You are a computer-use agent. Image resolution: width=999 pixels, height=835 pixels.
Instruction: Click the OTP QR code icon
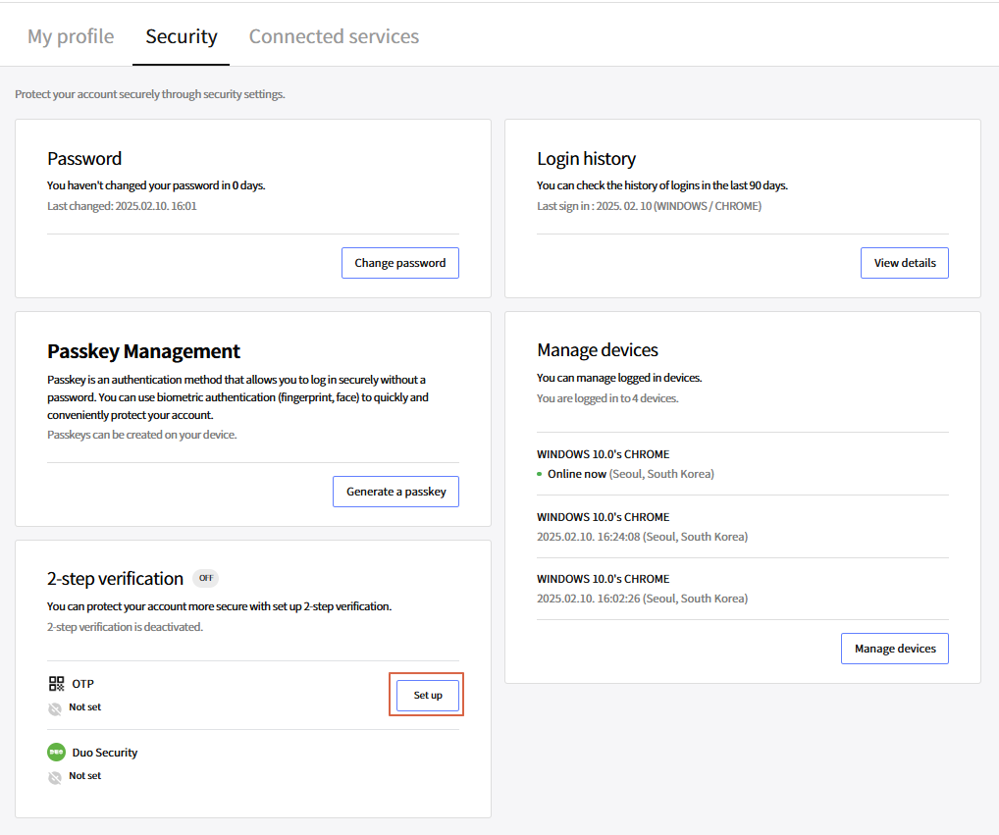(x=57, y=684)
